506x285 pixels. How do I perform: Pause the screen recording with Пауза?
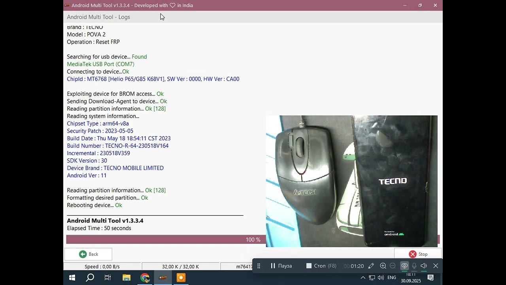281,266
